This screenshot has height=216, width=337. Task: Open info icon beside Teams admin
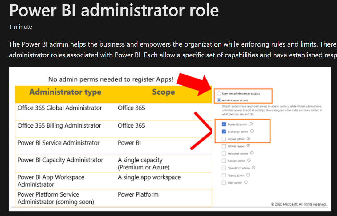point(248,175)
